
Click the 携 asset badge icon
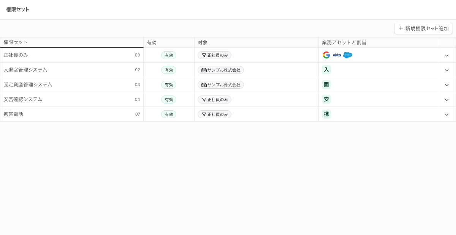[x=326, y=114]
